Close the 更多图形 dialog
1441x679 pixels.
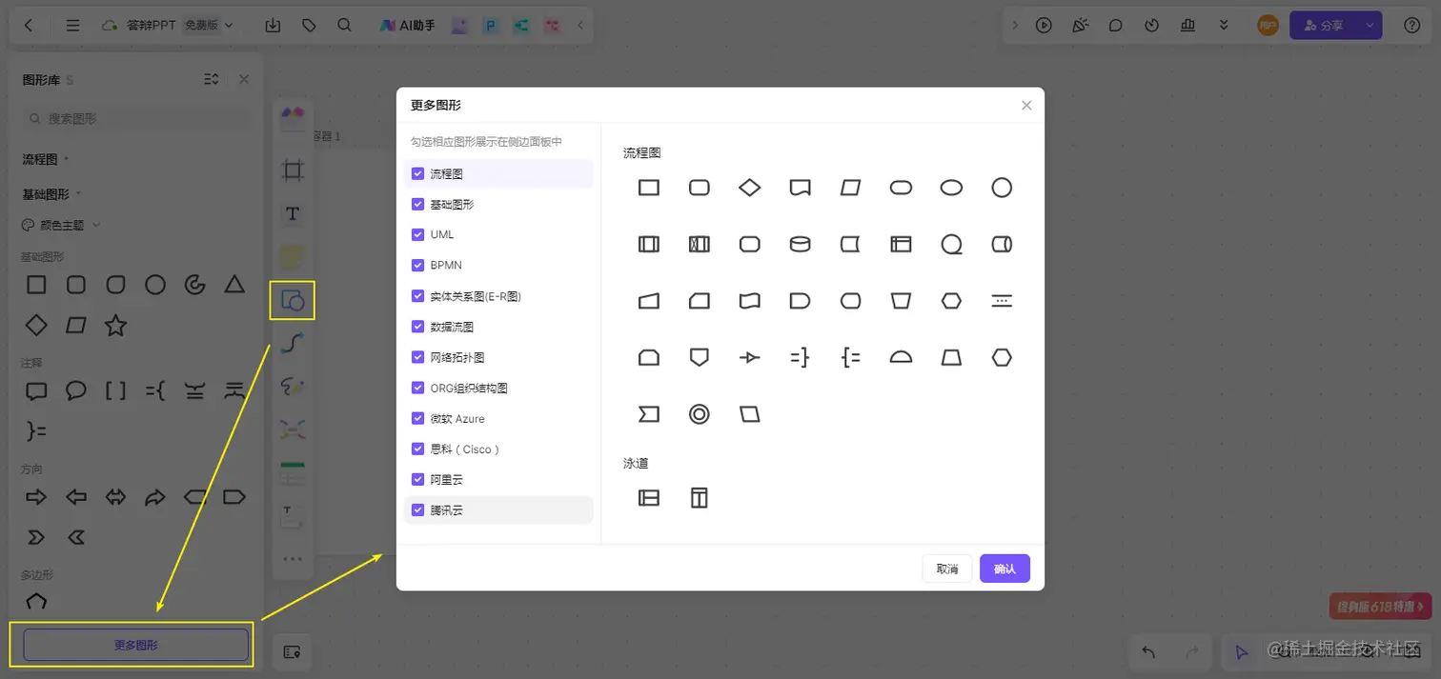point(1026,106)
